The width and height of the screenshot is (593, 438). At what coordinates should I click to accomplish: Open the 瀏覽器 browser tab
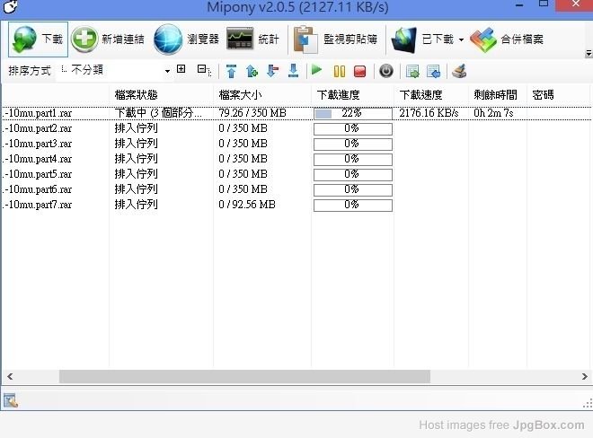(186, 39)
